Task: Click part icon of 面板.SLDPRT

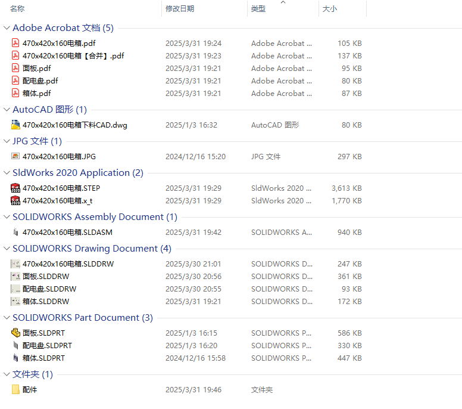Action: 15,333
